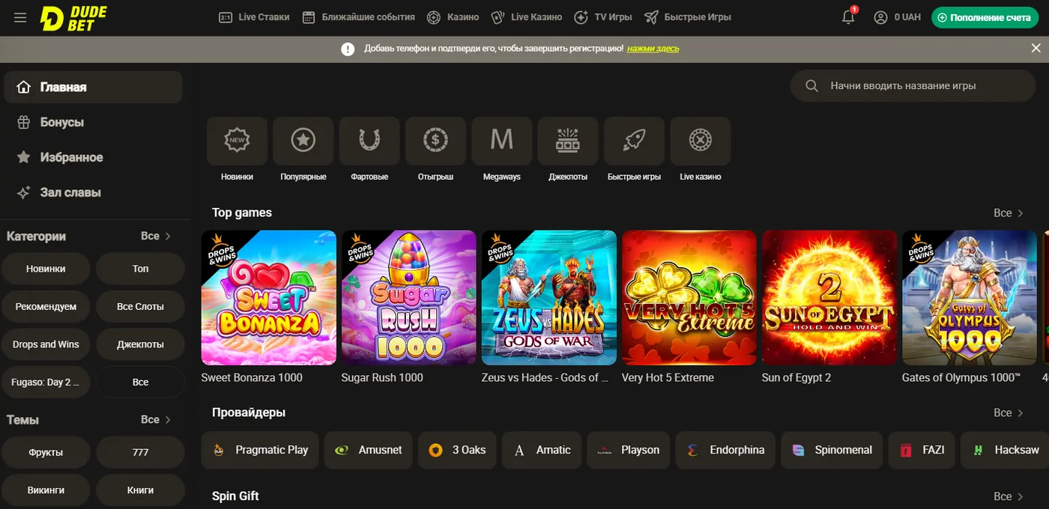
Task: Choose the Drops and Wins category
Action: pos(46,344)
